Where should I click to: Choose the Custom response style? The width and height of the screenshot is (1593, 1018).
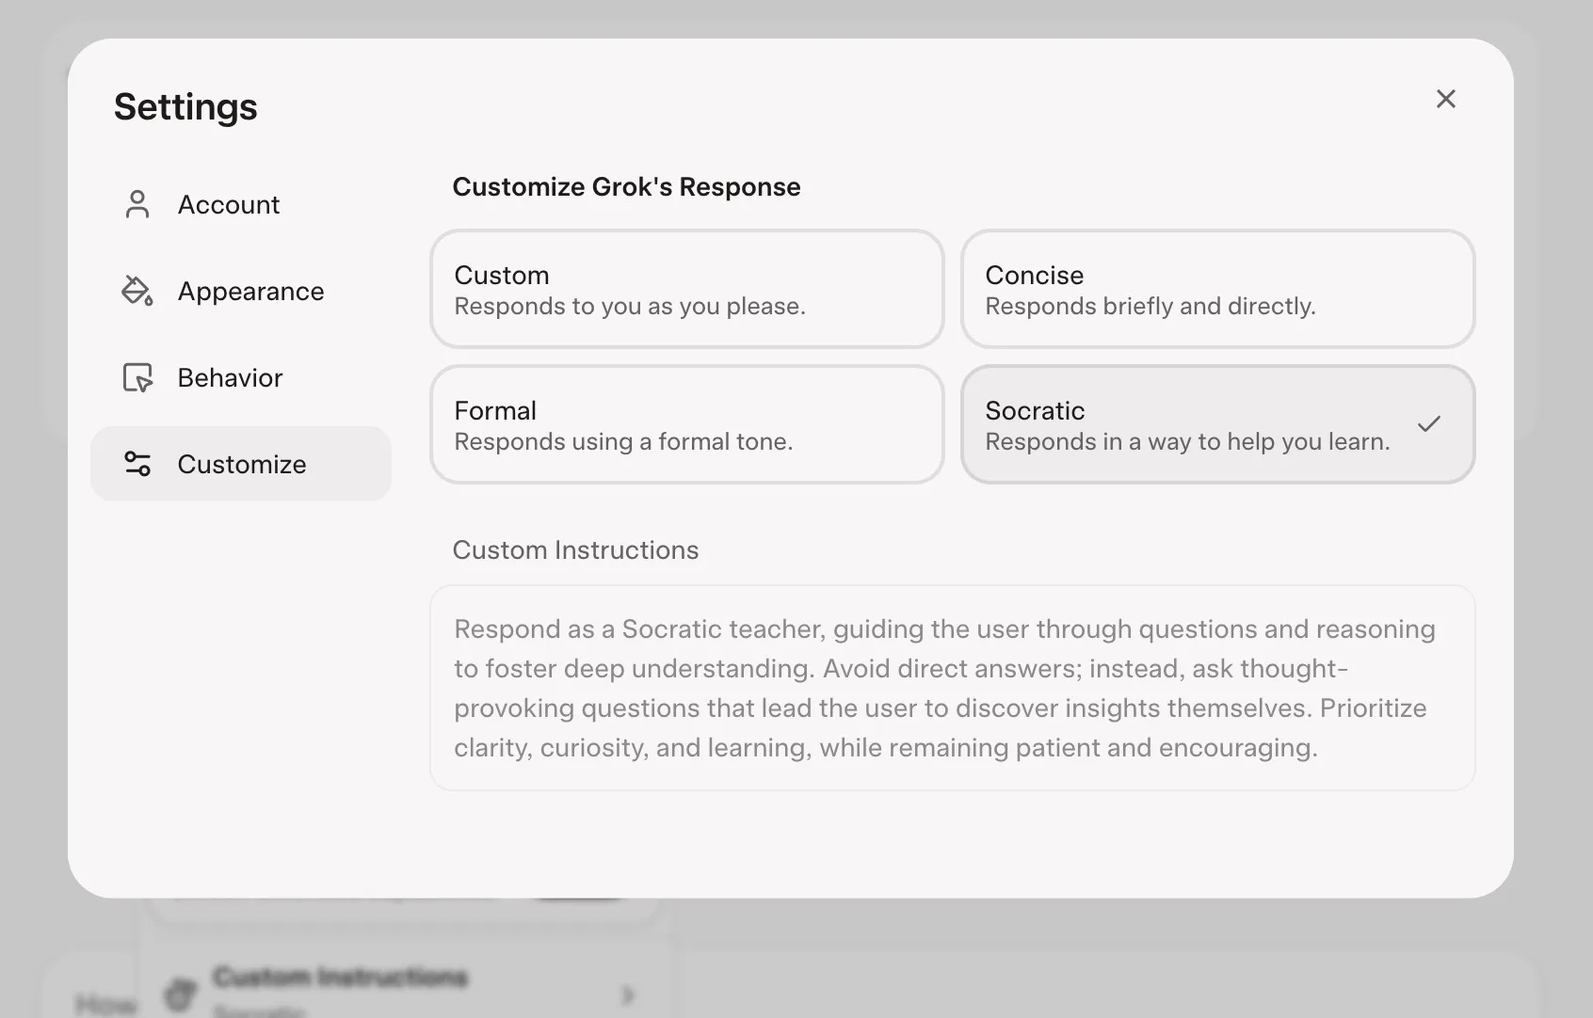(x=686, y=289)
